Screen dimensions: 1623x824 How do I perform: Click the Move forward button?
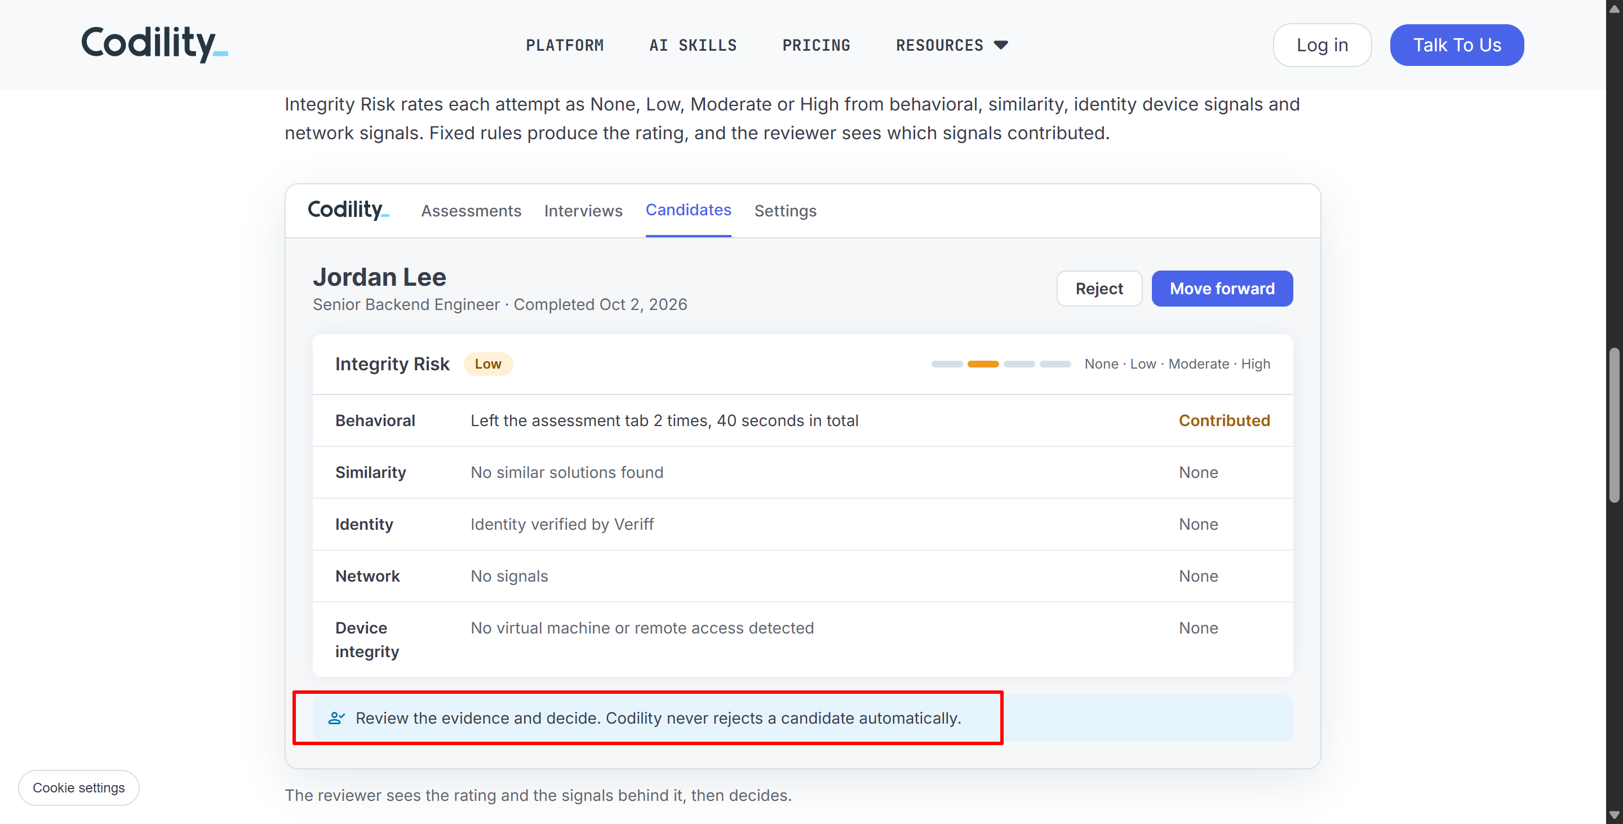point(1222,289)
